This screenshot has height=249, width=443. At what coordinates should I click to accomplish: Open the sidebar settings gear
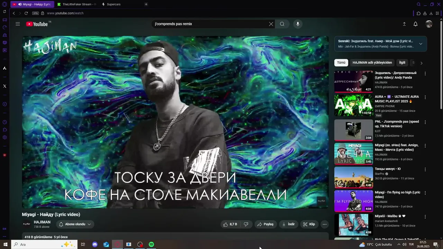point(4,137)
